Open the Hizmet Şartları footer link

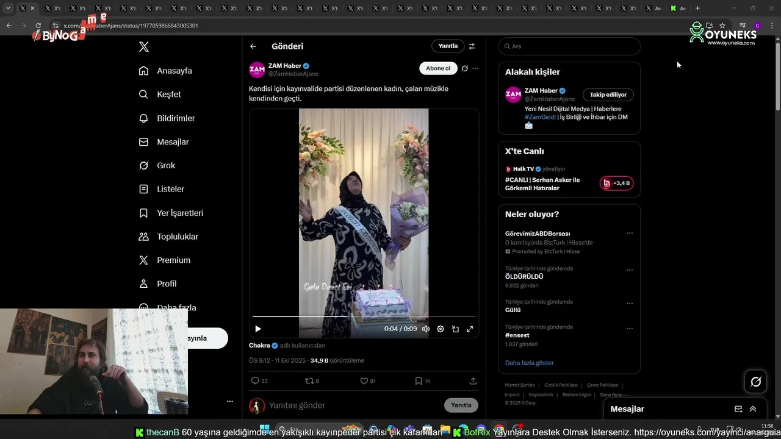520,385
